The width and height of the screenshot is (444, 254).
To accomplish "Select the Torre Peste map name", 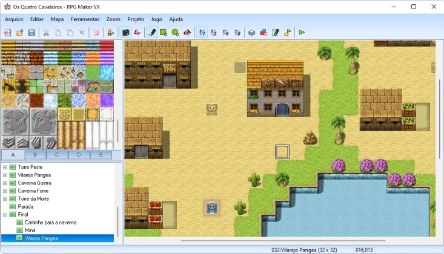I will [30, 167].
